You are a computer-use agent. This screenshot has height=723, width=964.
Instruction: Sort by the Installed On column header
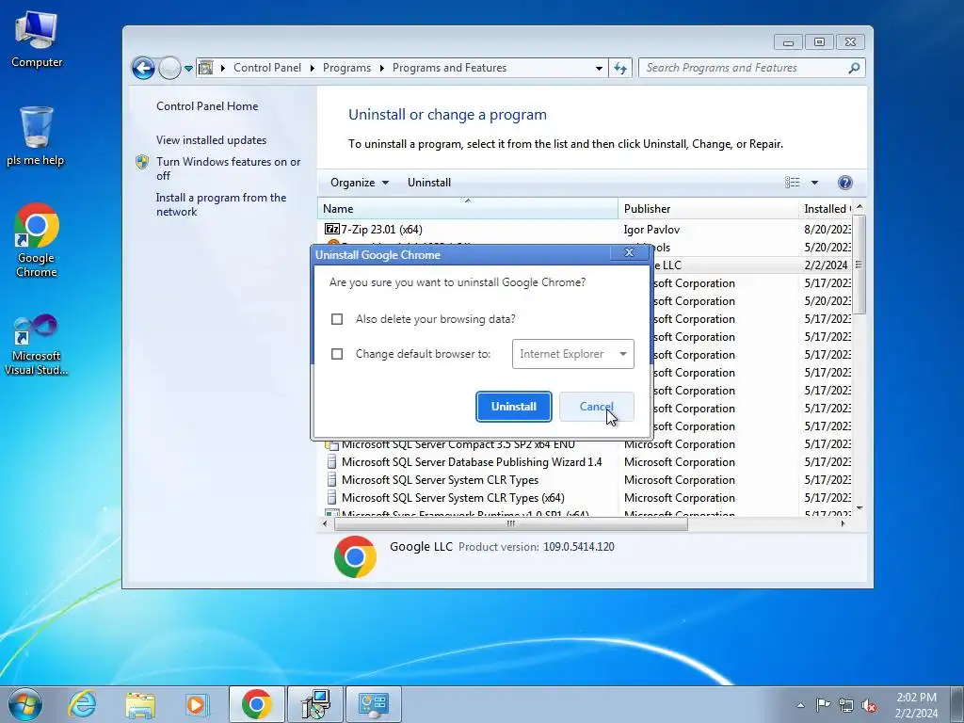(826, 208)
